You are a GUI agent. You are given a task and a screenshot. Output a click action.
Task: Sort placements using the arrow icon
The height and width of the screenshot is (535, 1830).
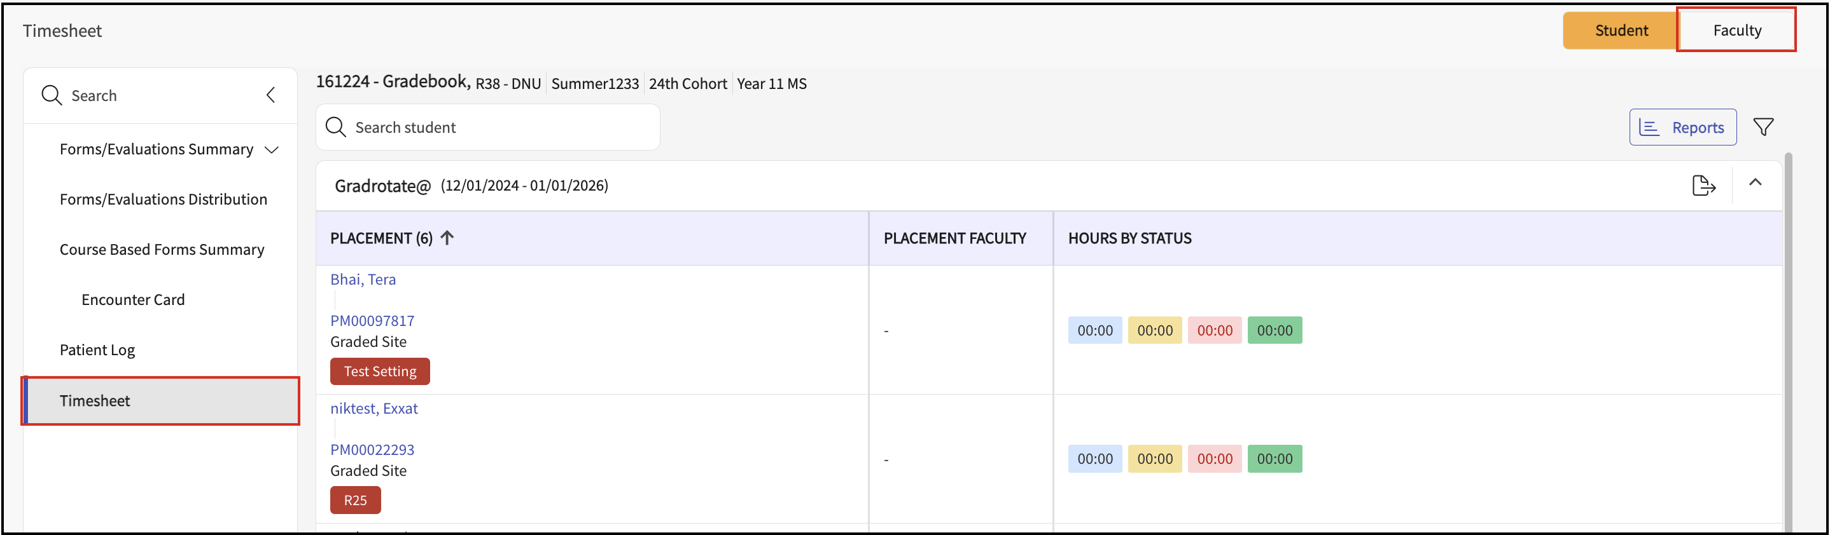447,238
